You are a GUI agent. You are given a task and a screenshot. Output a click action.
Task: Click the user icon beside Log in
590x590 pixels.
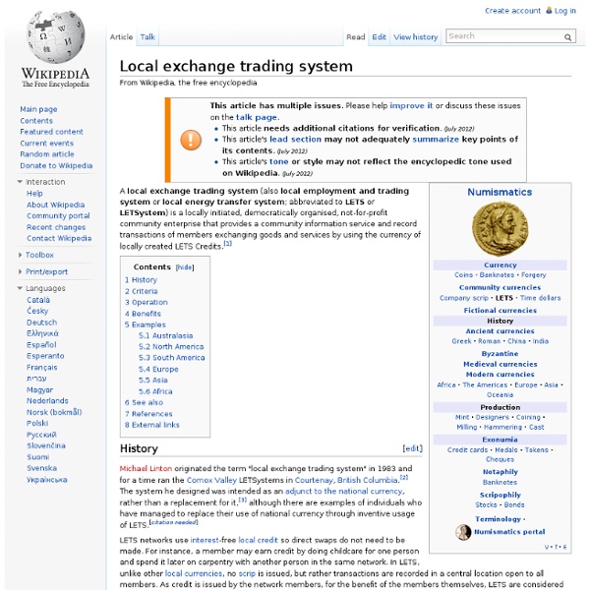point(549,11)
